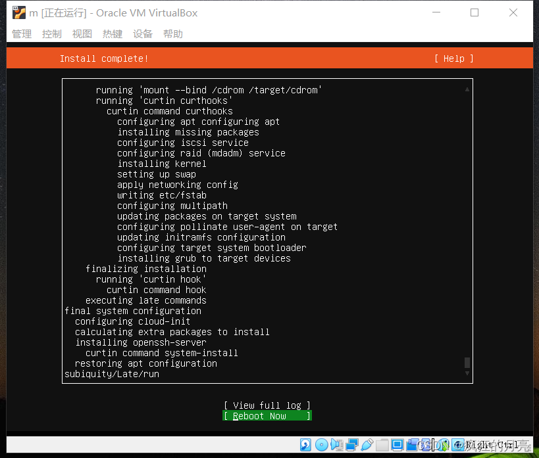Screen dimensions: 539x458
Task: Open the 控制 menu
Action: (x=51, y=34)
